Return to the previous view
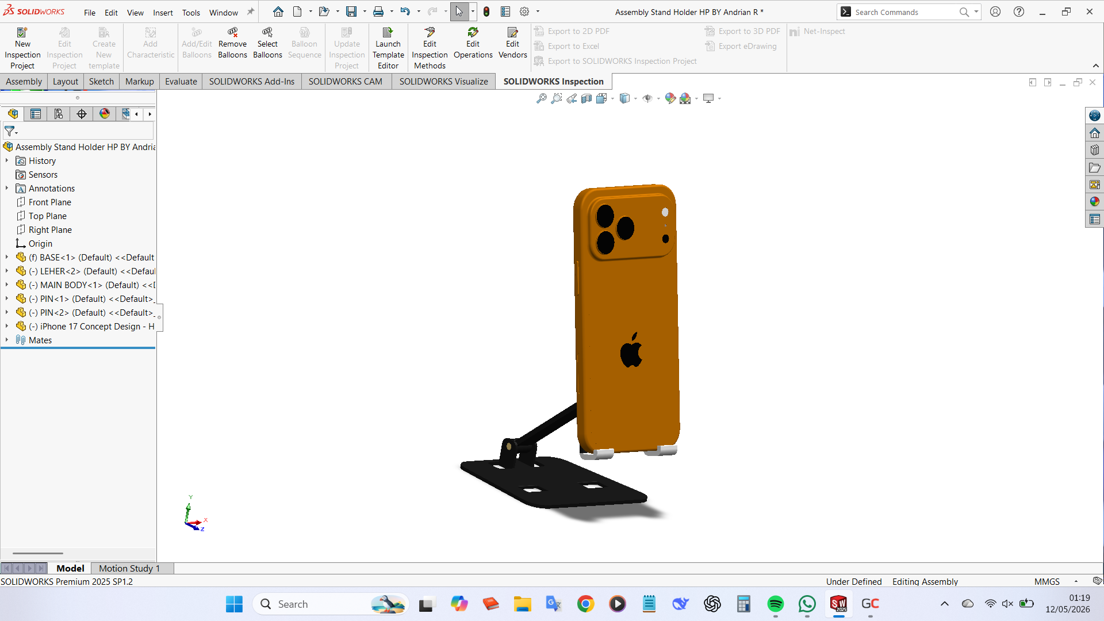 pyautogui.click(x=572, y=98)
